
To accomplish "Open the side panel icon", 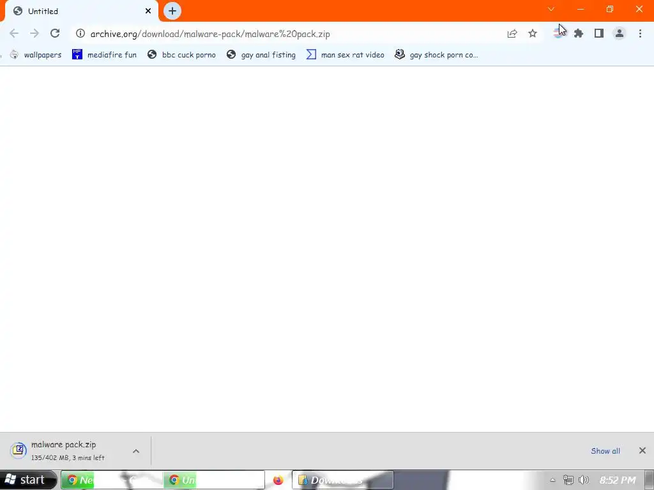I will [599, 33].
